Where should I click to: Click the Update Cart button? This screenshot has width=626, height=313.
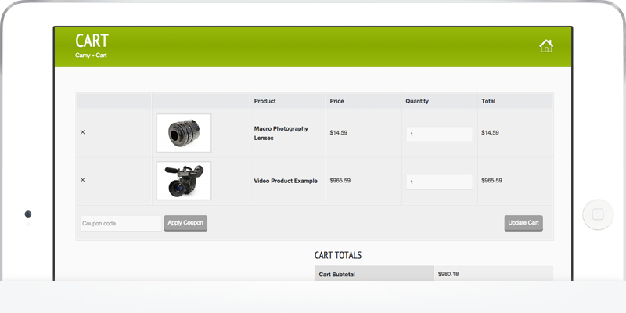pyautogui.click(x=523, y=223)
